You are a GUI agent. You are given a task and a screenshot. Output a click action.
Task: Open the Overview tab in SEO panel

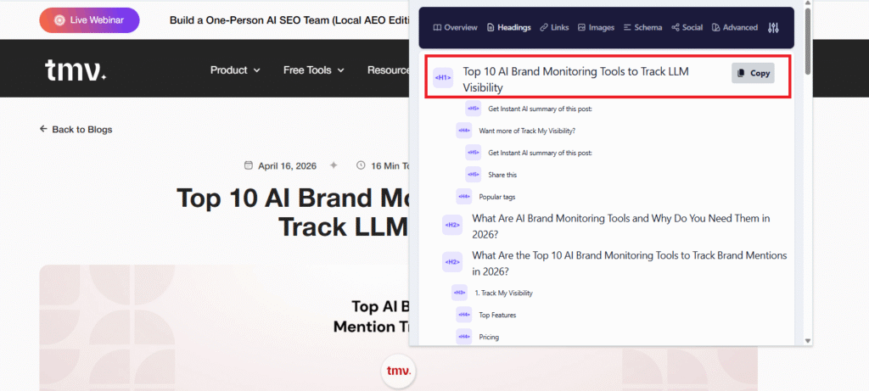click(455, 27)
